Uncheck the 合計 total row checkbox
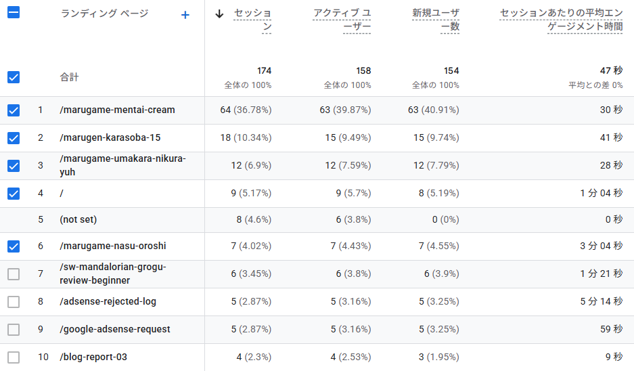 (x=14, y=77)
